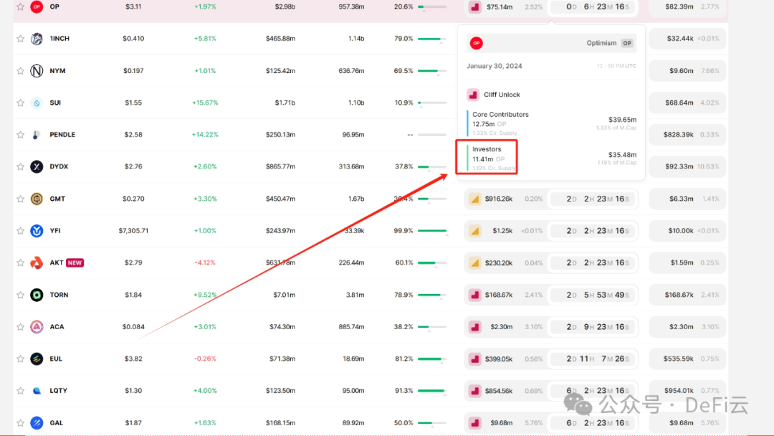The height and width of the screenshot is (436, 774).
Task: Star the YFI token as favorite
Action: click(x=20, y=231)
